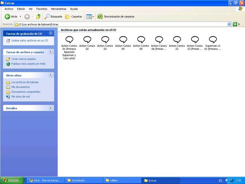
Task: Select Action Comics 03 file icon
Action: pos(105,39)
